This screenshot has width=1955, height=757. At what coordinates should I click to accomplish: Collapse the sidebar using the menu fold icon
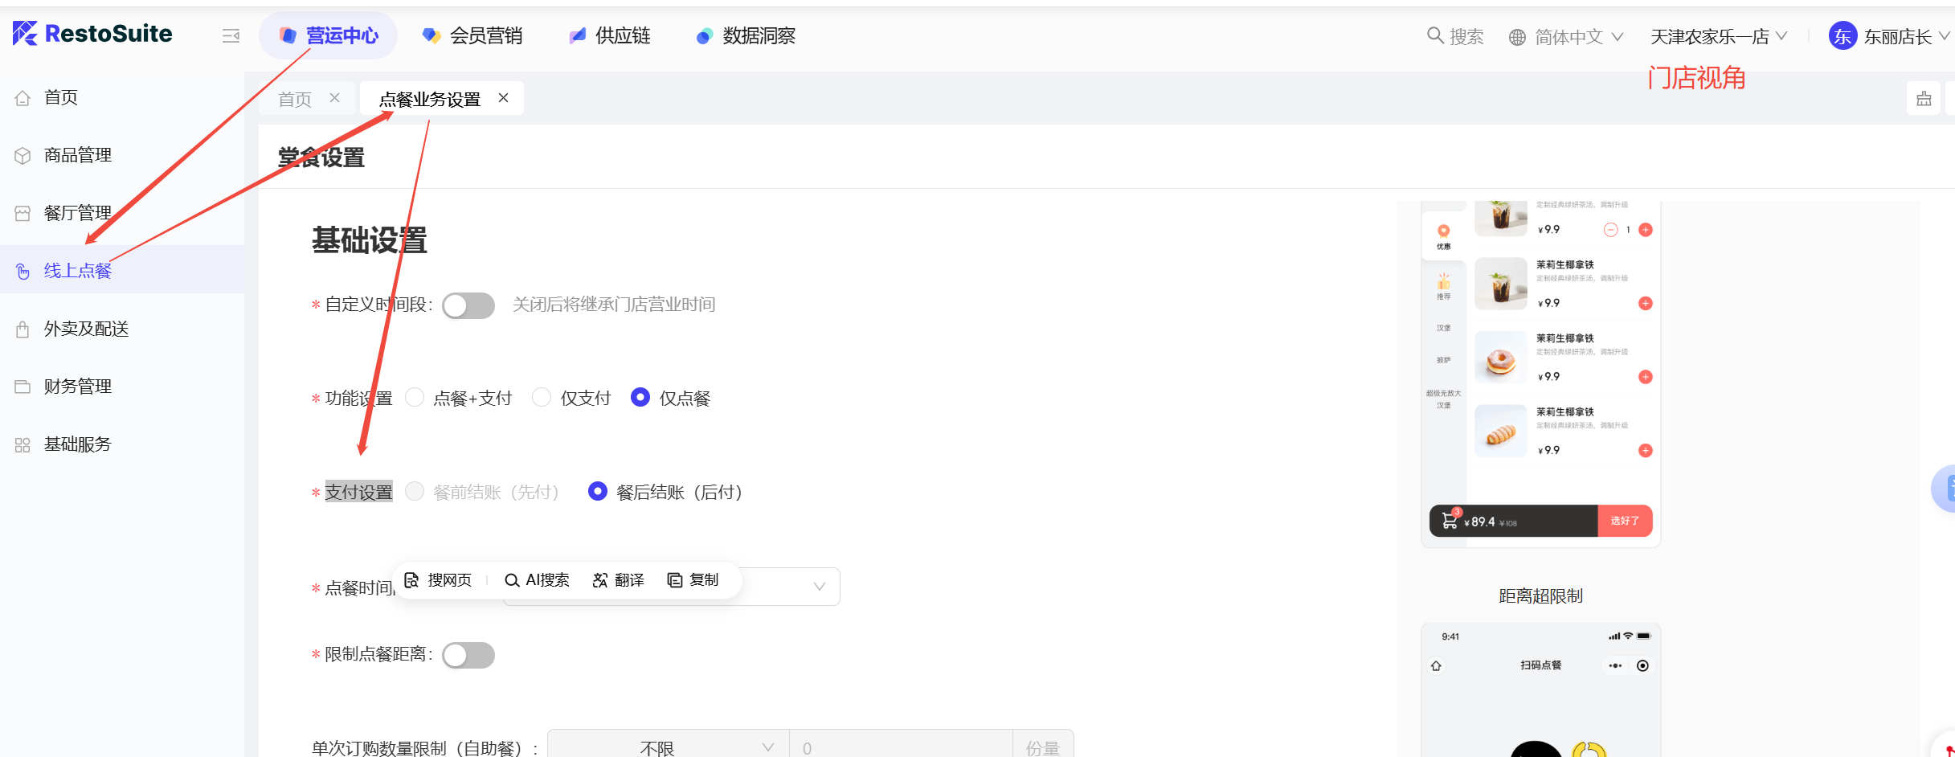pos(231,36)
